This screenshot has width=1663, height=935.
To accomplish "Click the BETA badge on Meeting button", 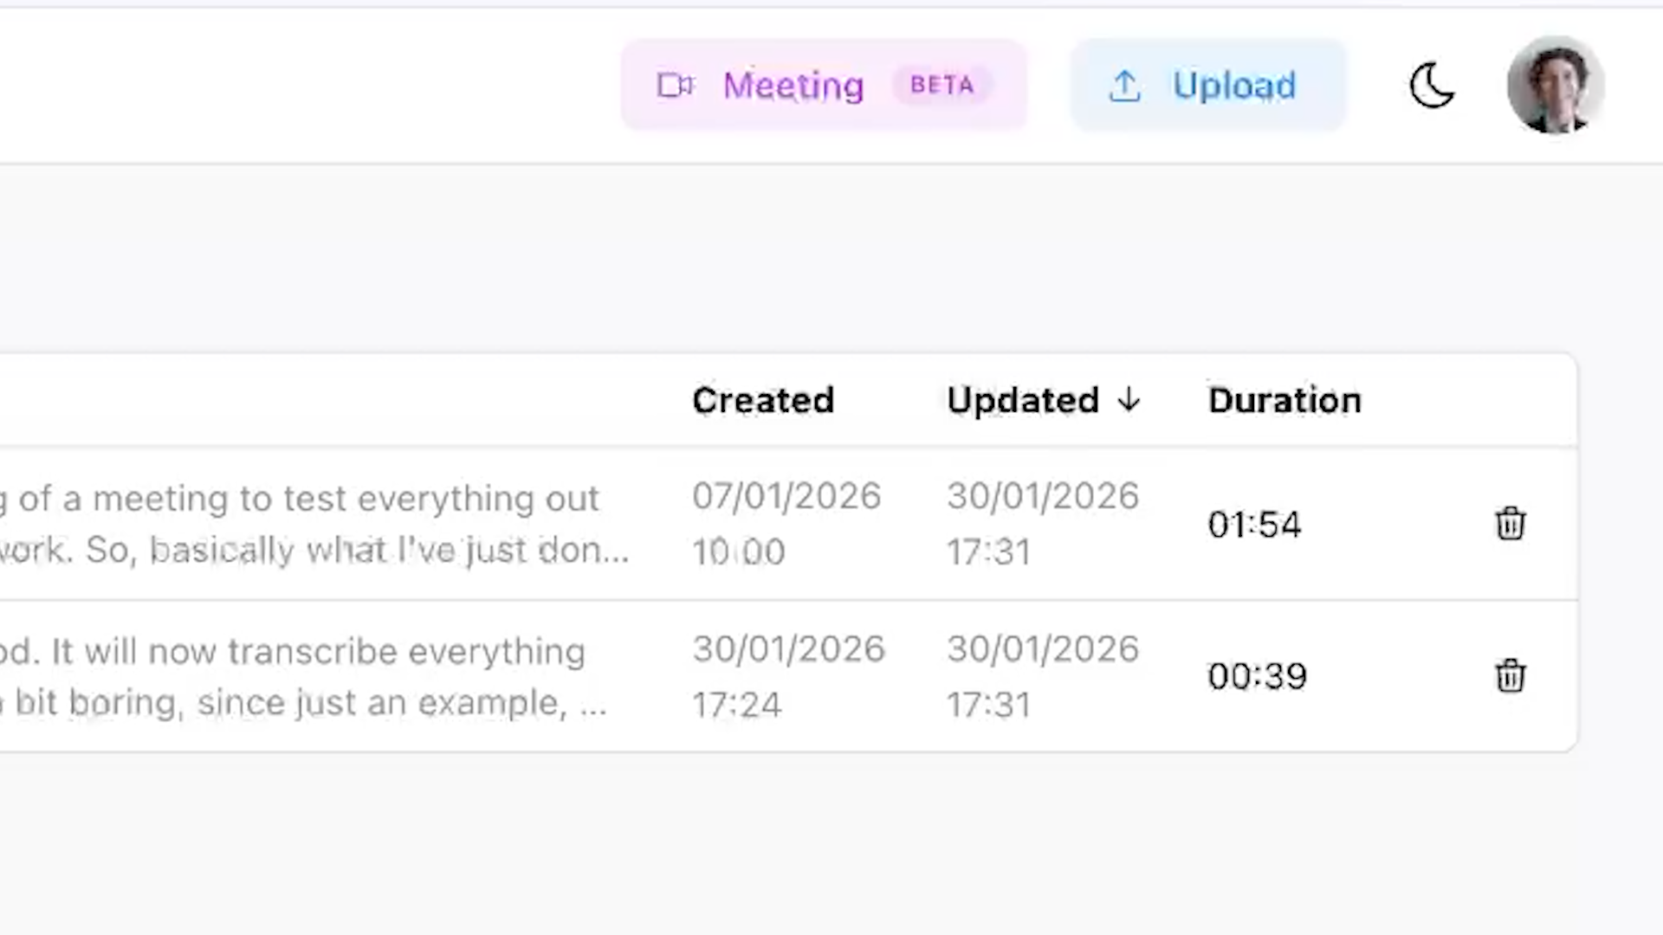I will pos(942,85).
